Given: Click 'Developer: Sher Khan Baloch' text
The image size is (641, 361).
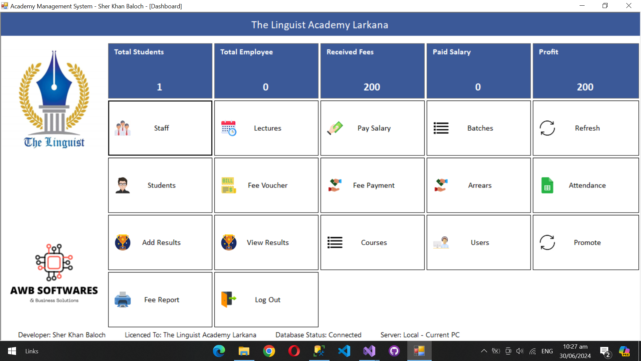Looking at the screenshot, I should [62, 335].
